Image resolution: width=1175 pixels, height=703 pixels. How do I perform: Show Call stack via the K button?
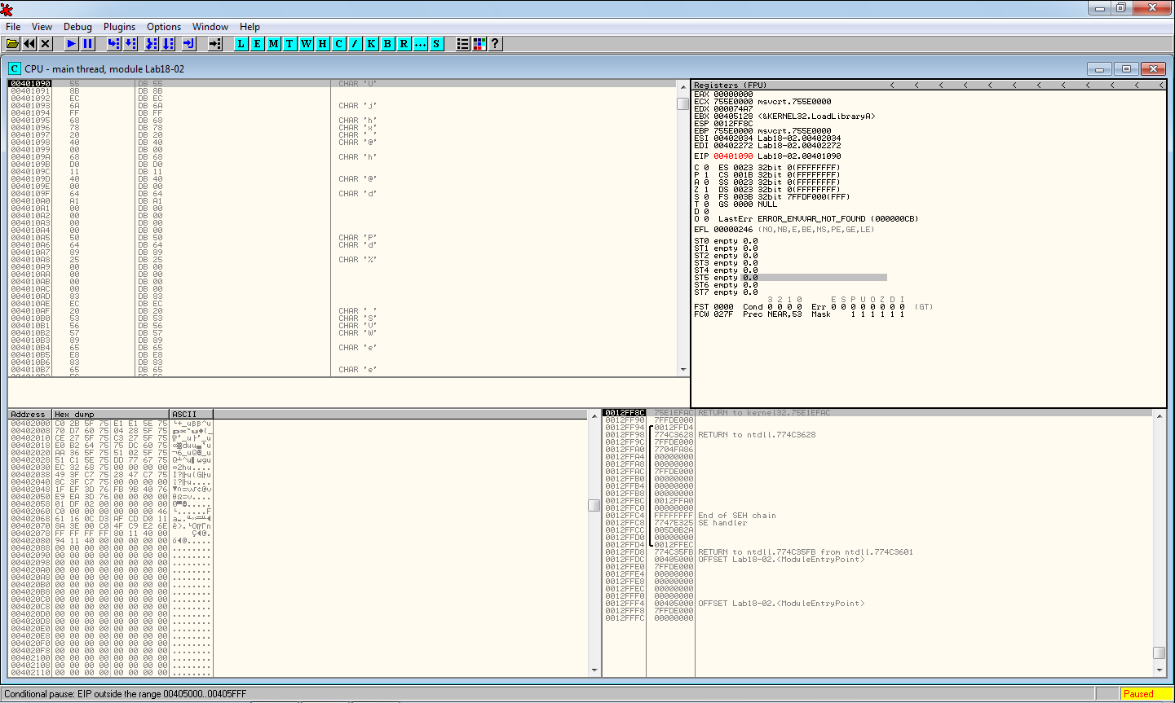click(x=372, y=44)
